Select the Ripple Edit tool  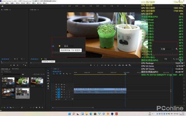[48, 76]
